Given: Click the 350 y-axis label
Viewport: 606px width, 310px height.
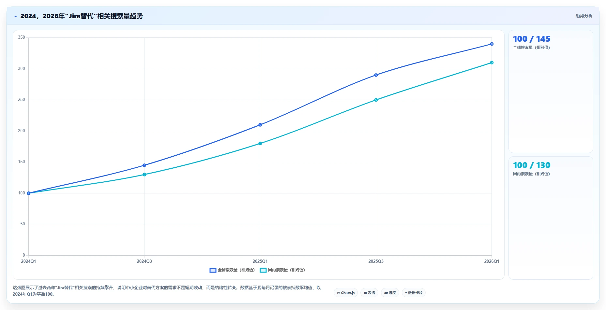Looking at the screenshot, I should tap(22, 37).
